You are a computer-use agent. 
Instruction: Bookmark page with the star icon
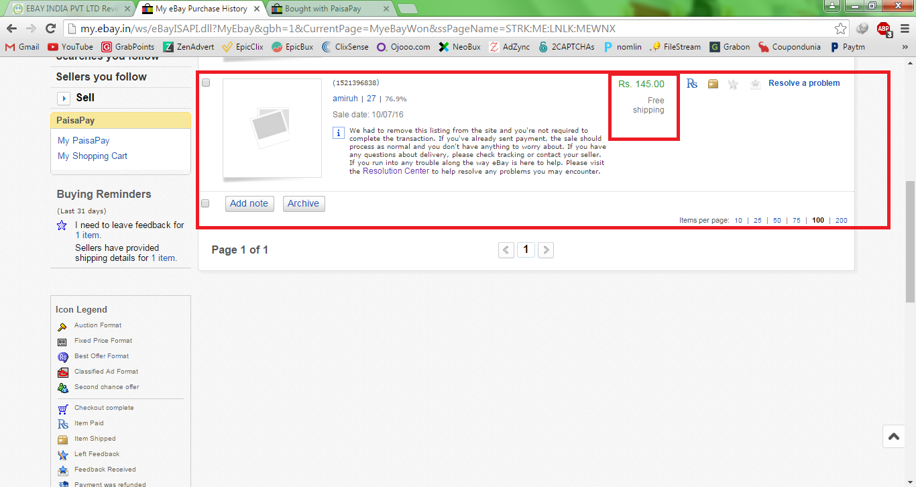tap(840, 29)
